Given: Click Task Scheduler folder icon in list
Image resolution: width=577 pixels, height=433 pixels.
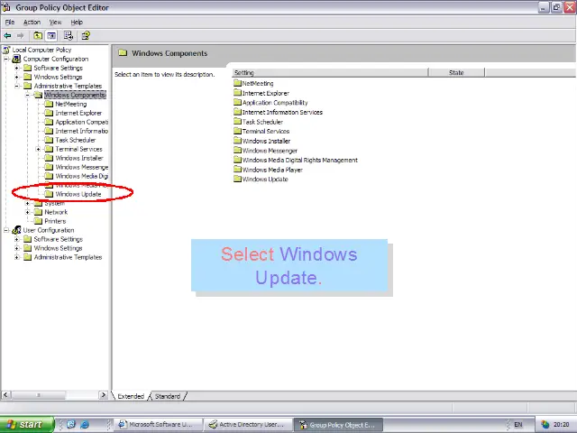Looking at the screenshot, I should click(x=238, y=122).
